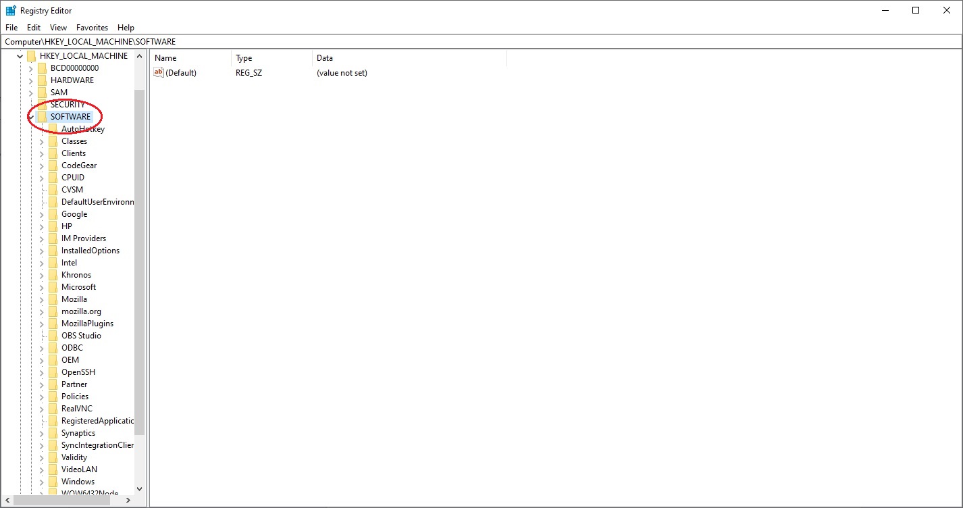
Task: Click the AutoHotkey folder icon
Action: [53, 129]
